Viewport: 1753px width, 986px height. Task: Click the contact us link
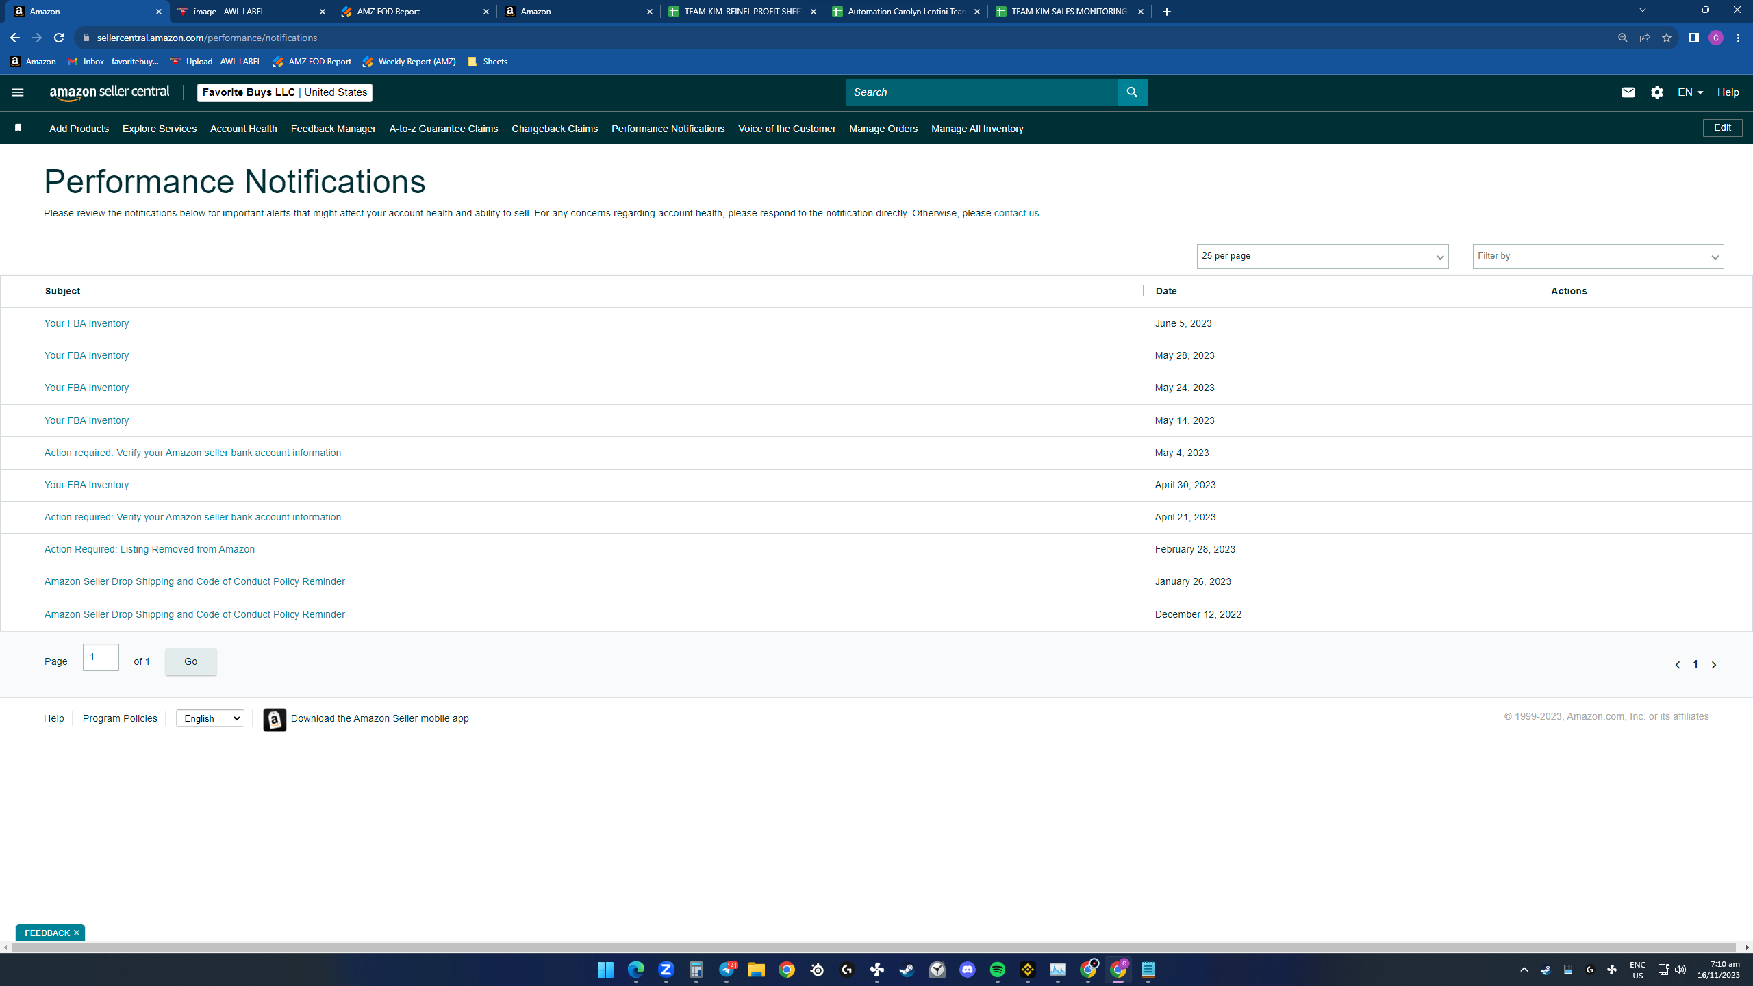1016,213
